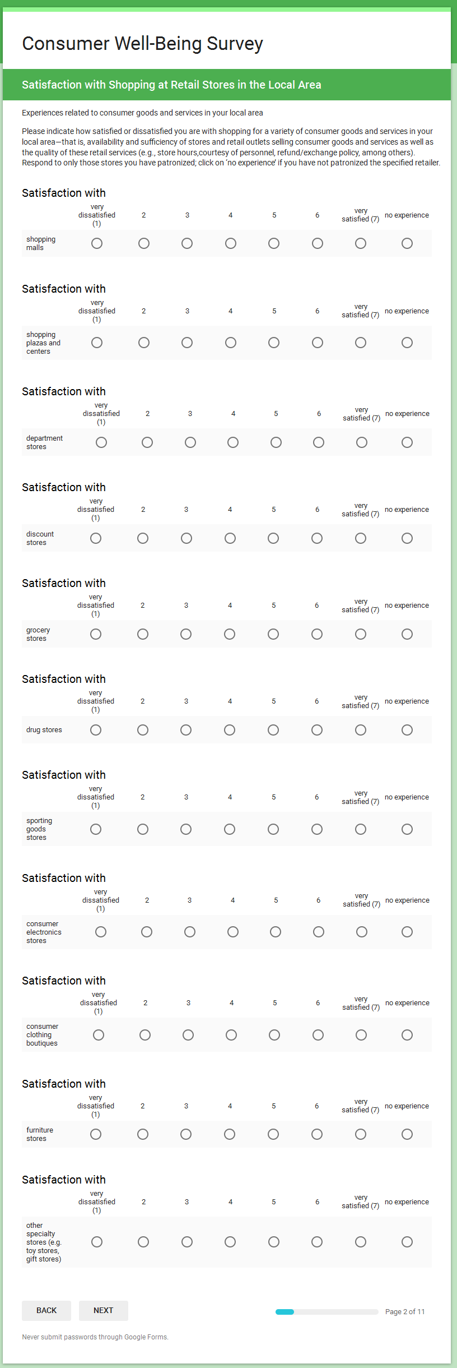Select 'no experience' for shopping malls
This screenshot has width=457, height=1368.
[407, 243]
